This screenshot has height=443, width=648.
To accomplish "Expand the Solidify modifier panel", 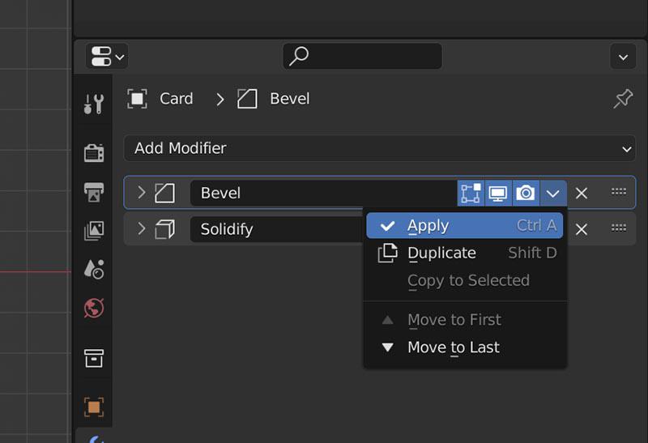I will (141, 228).
